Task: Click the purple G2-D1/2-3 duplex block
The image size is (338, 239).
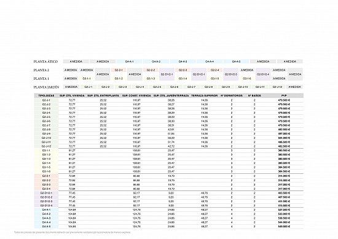Action: point(231,74)
